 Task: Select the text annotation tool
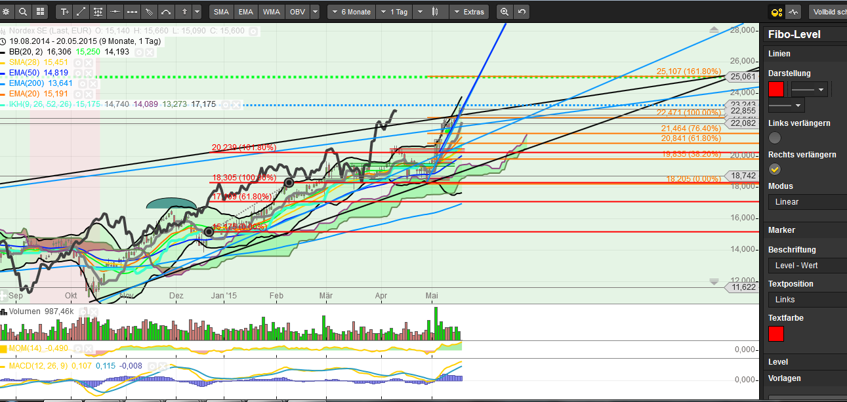tap(65, 12)
